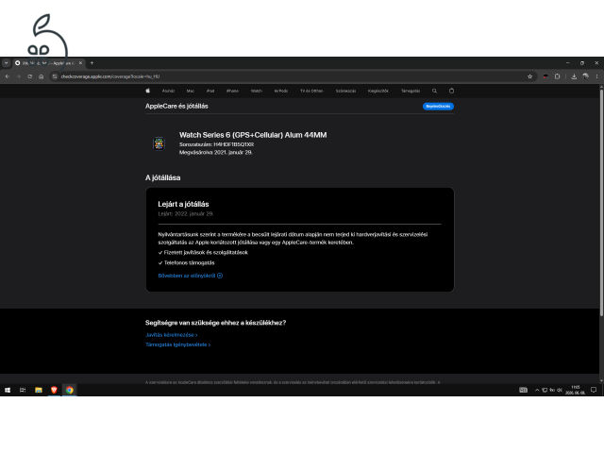This screenshot has height=453, width=604.
Task: Open the Extensions puzzle icon
Action: [557, 76]
